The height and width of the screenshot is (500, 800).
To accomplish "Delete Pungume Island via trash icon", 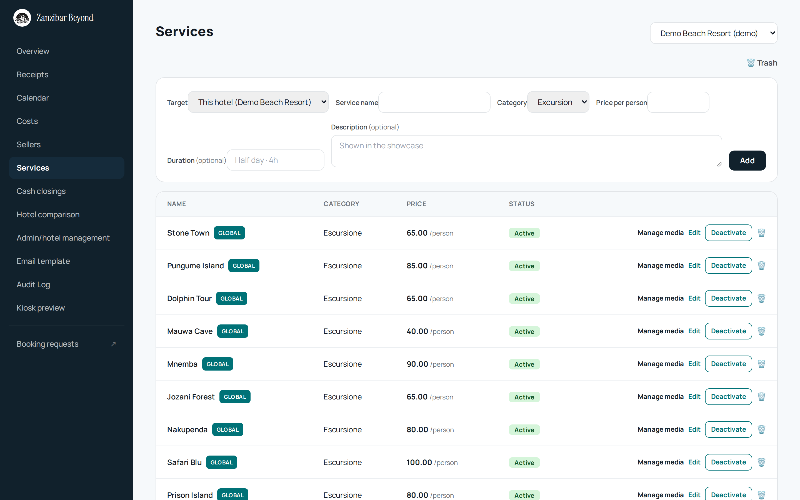I will tap(761, 266).
